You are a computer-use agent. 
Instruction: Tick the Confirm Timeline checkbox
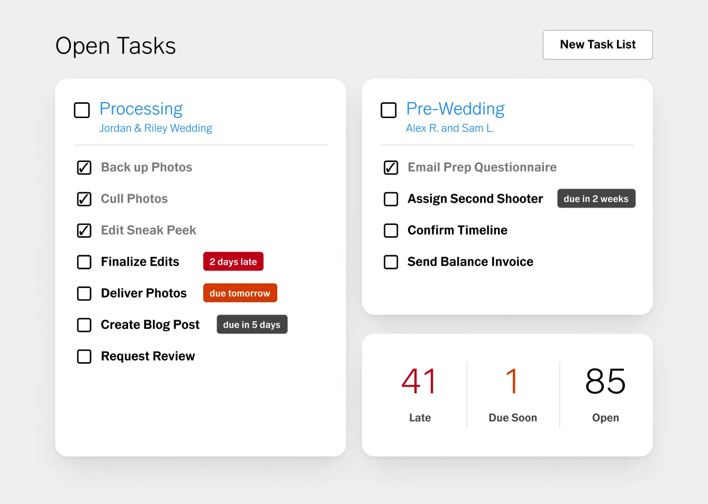tap(391, 230)
